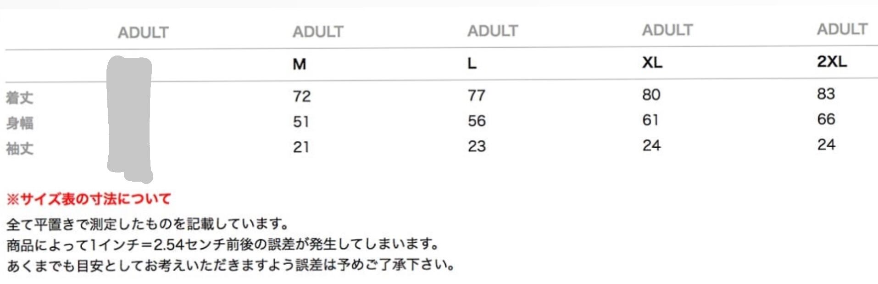
Task: Click the 着丈 row label
Action: point(19,98)
